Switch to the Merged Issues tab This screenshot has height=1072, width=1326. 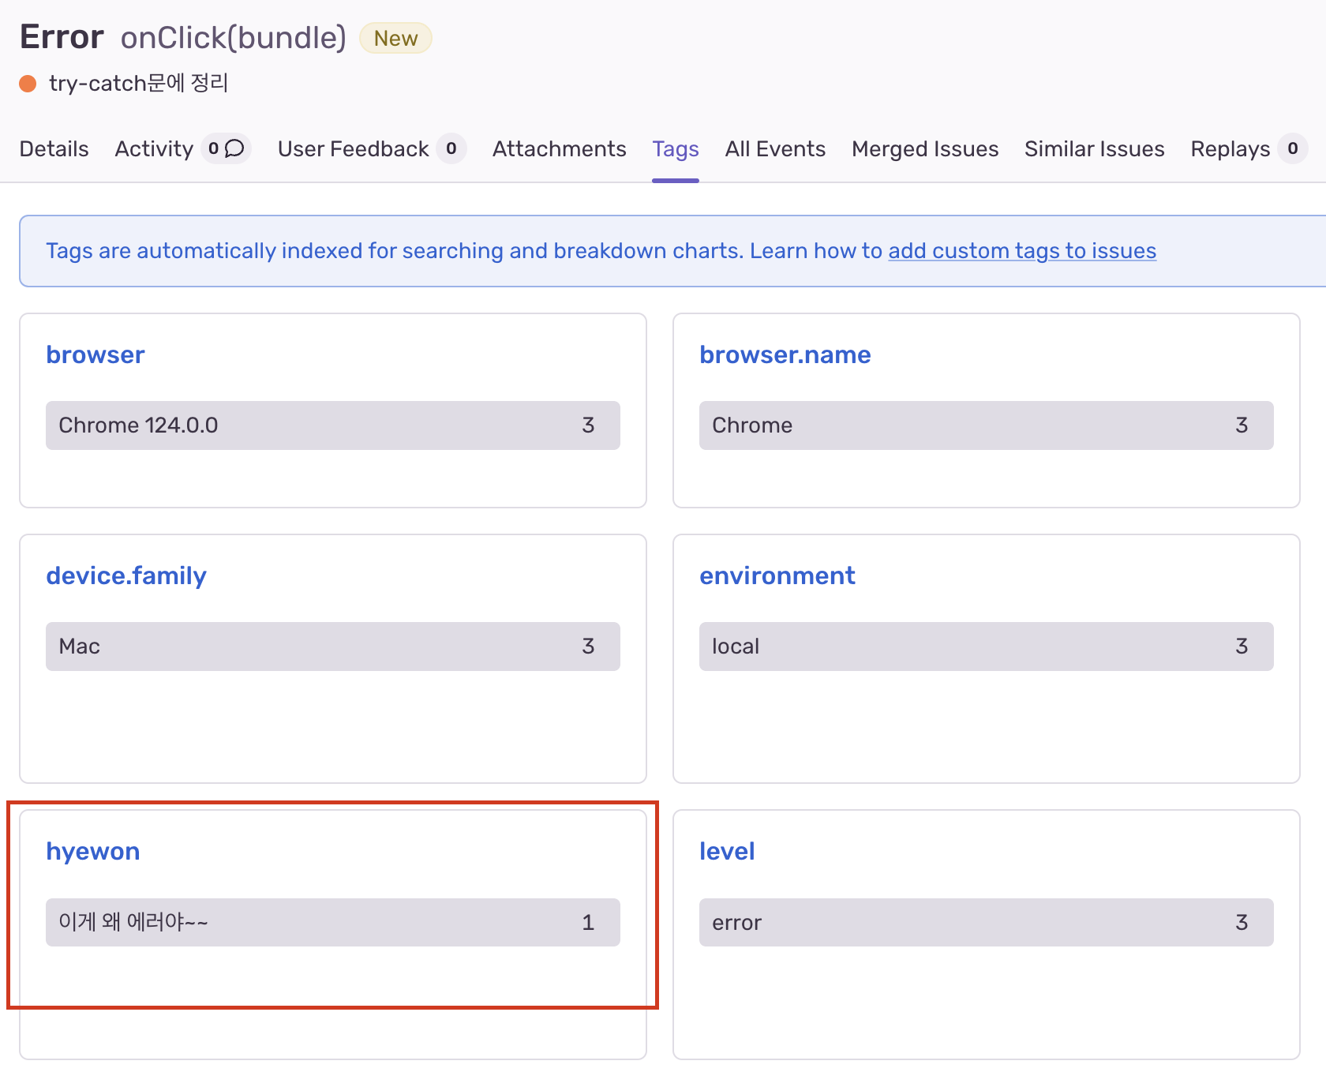point(925,148)
